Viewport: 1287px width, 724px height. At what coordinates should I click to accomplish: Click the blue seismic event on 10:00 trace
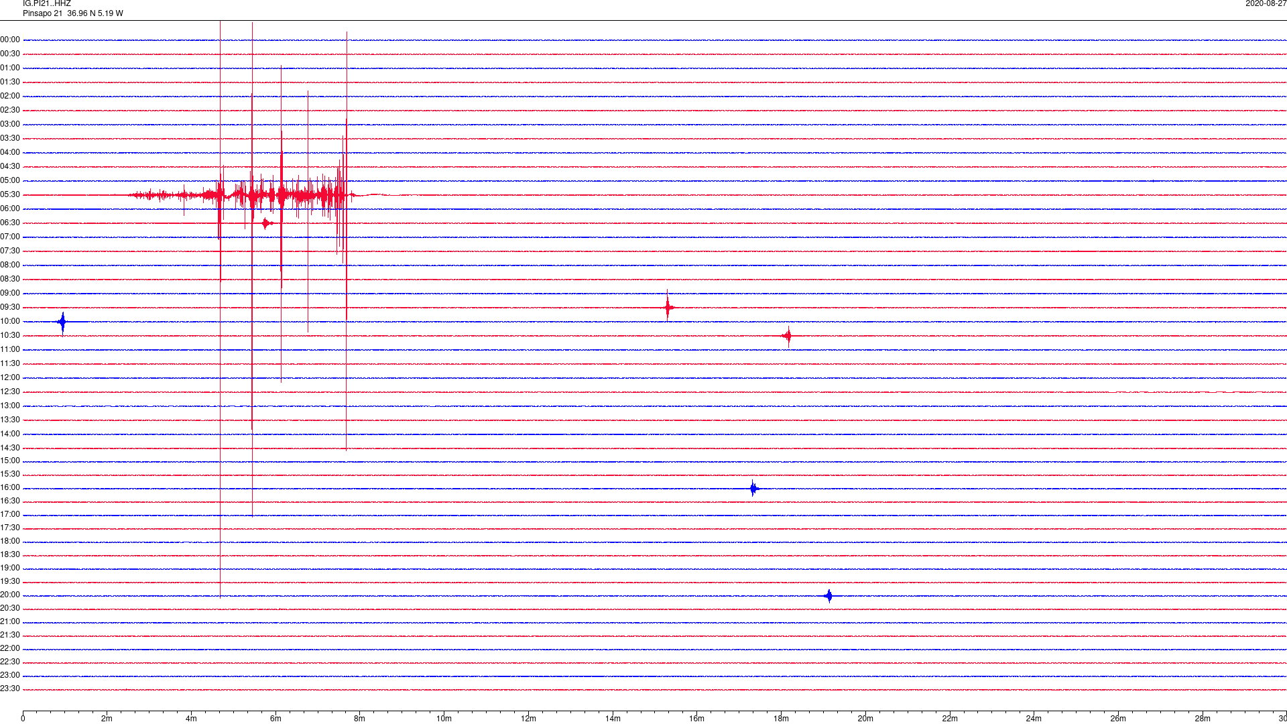[x=62, y=322]
